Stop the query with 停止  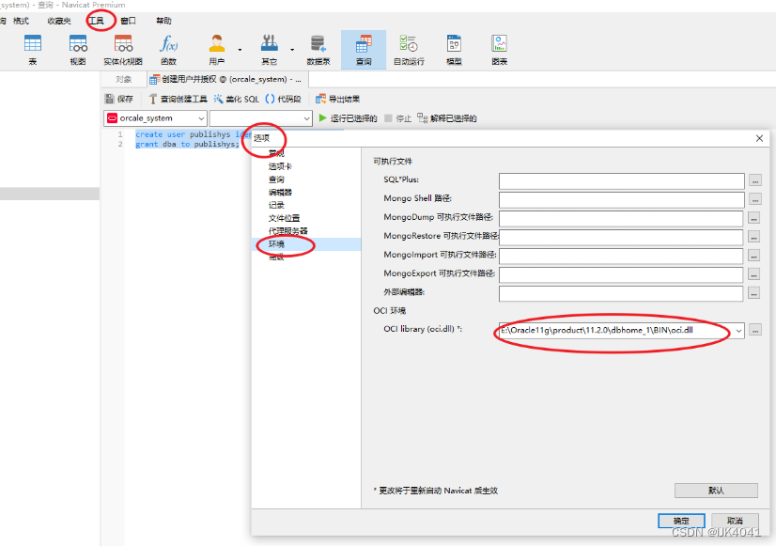point(398,118)
